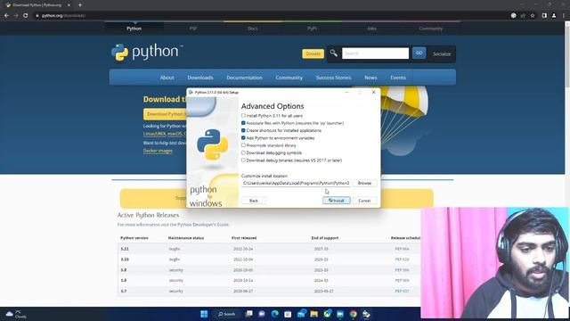Open the Events menu item

[x=398, y=78]
